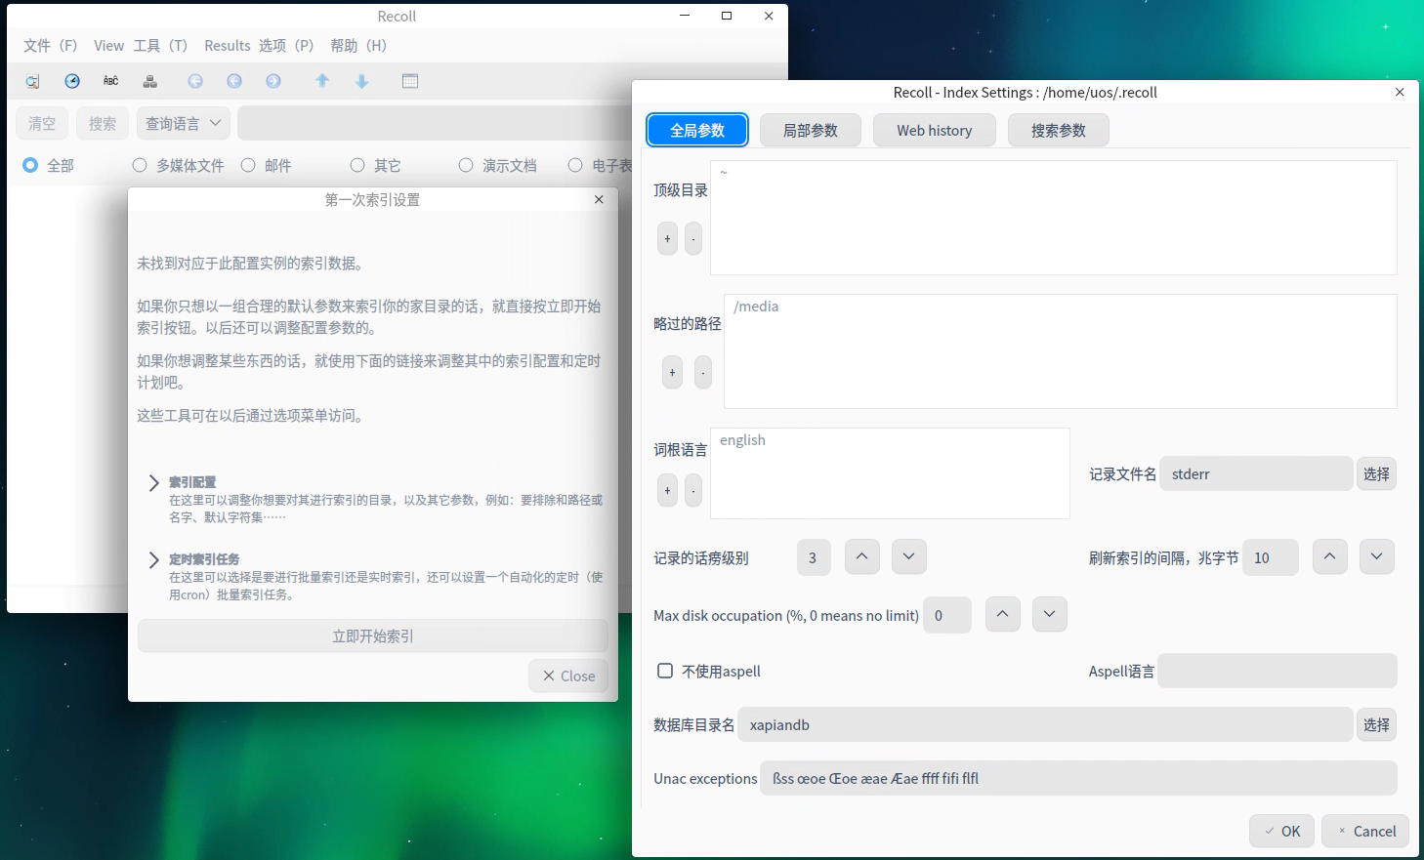Select the 邮件 category filter
Screen dimensions: 1424x860
(266, 165)
